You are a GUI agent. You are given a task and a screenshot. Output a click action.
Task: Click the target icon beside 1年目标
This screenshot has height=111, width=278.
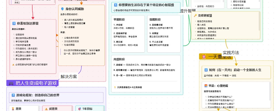coord(80,109)
